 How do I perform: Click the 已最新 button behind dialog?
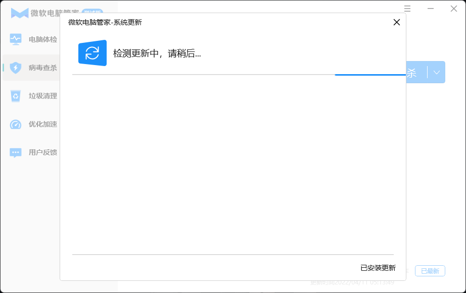[430, 271]
